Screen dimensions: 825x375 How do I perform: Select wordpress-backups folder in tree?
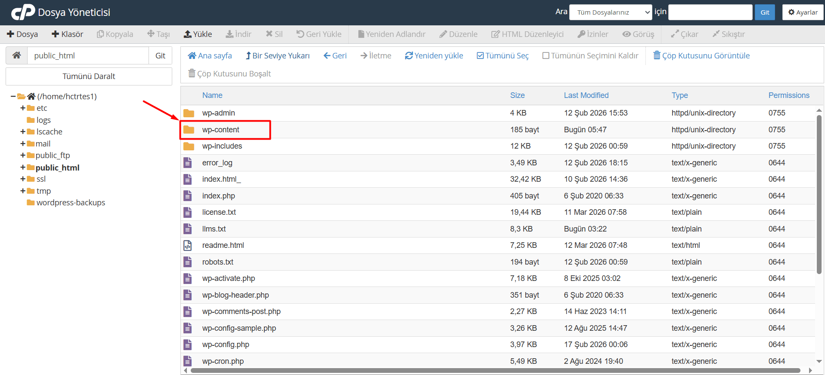tap(71, 202)
